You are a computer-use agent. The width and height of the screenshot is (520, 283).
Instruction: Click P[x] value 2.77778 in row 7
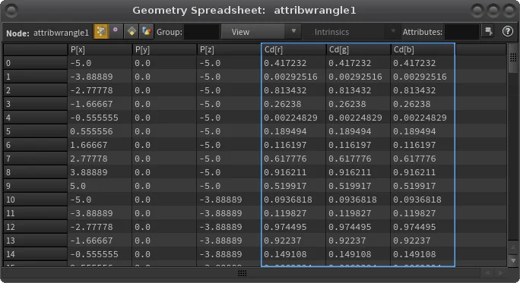[x=88, y=159]
